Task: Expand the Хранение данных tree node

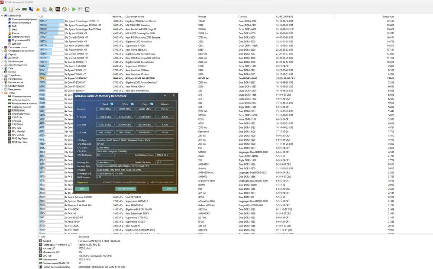Action: 2,65
